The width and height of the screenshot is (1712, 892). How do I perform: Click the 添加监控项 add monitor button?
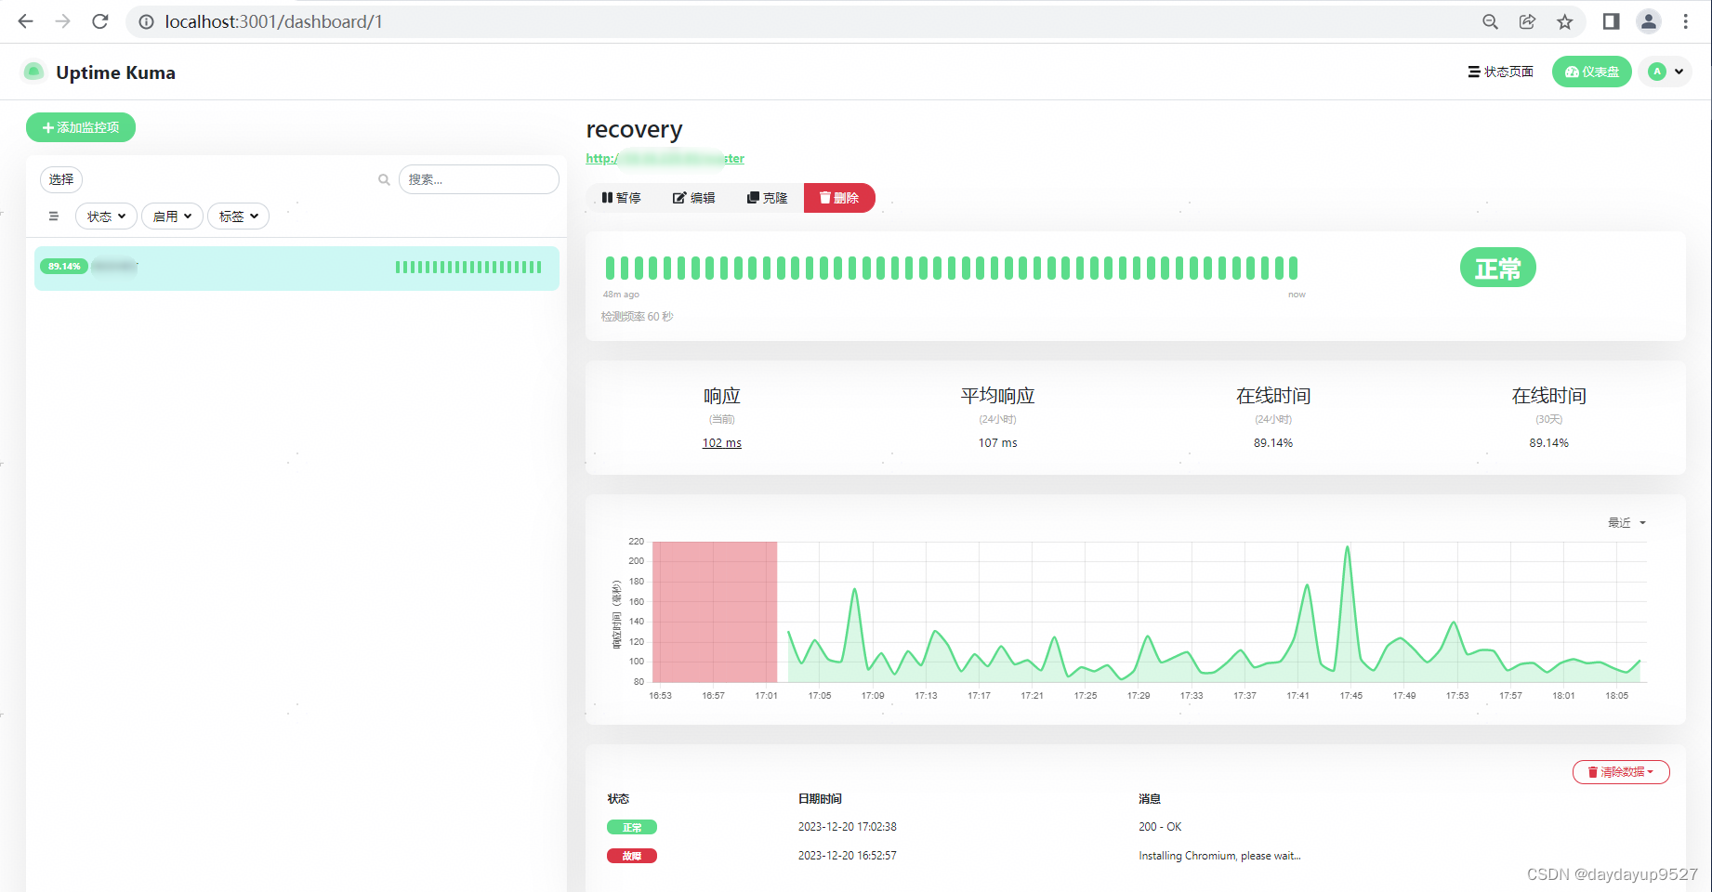(81, 127)
